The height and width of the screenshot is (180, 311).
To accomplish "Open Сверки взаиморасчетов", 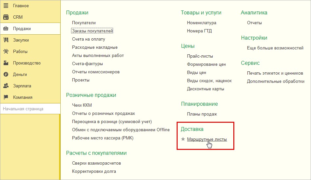I will (96, 163).
